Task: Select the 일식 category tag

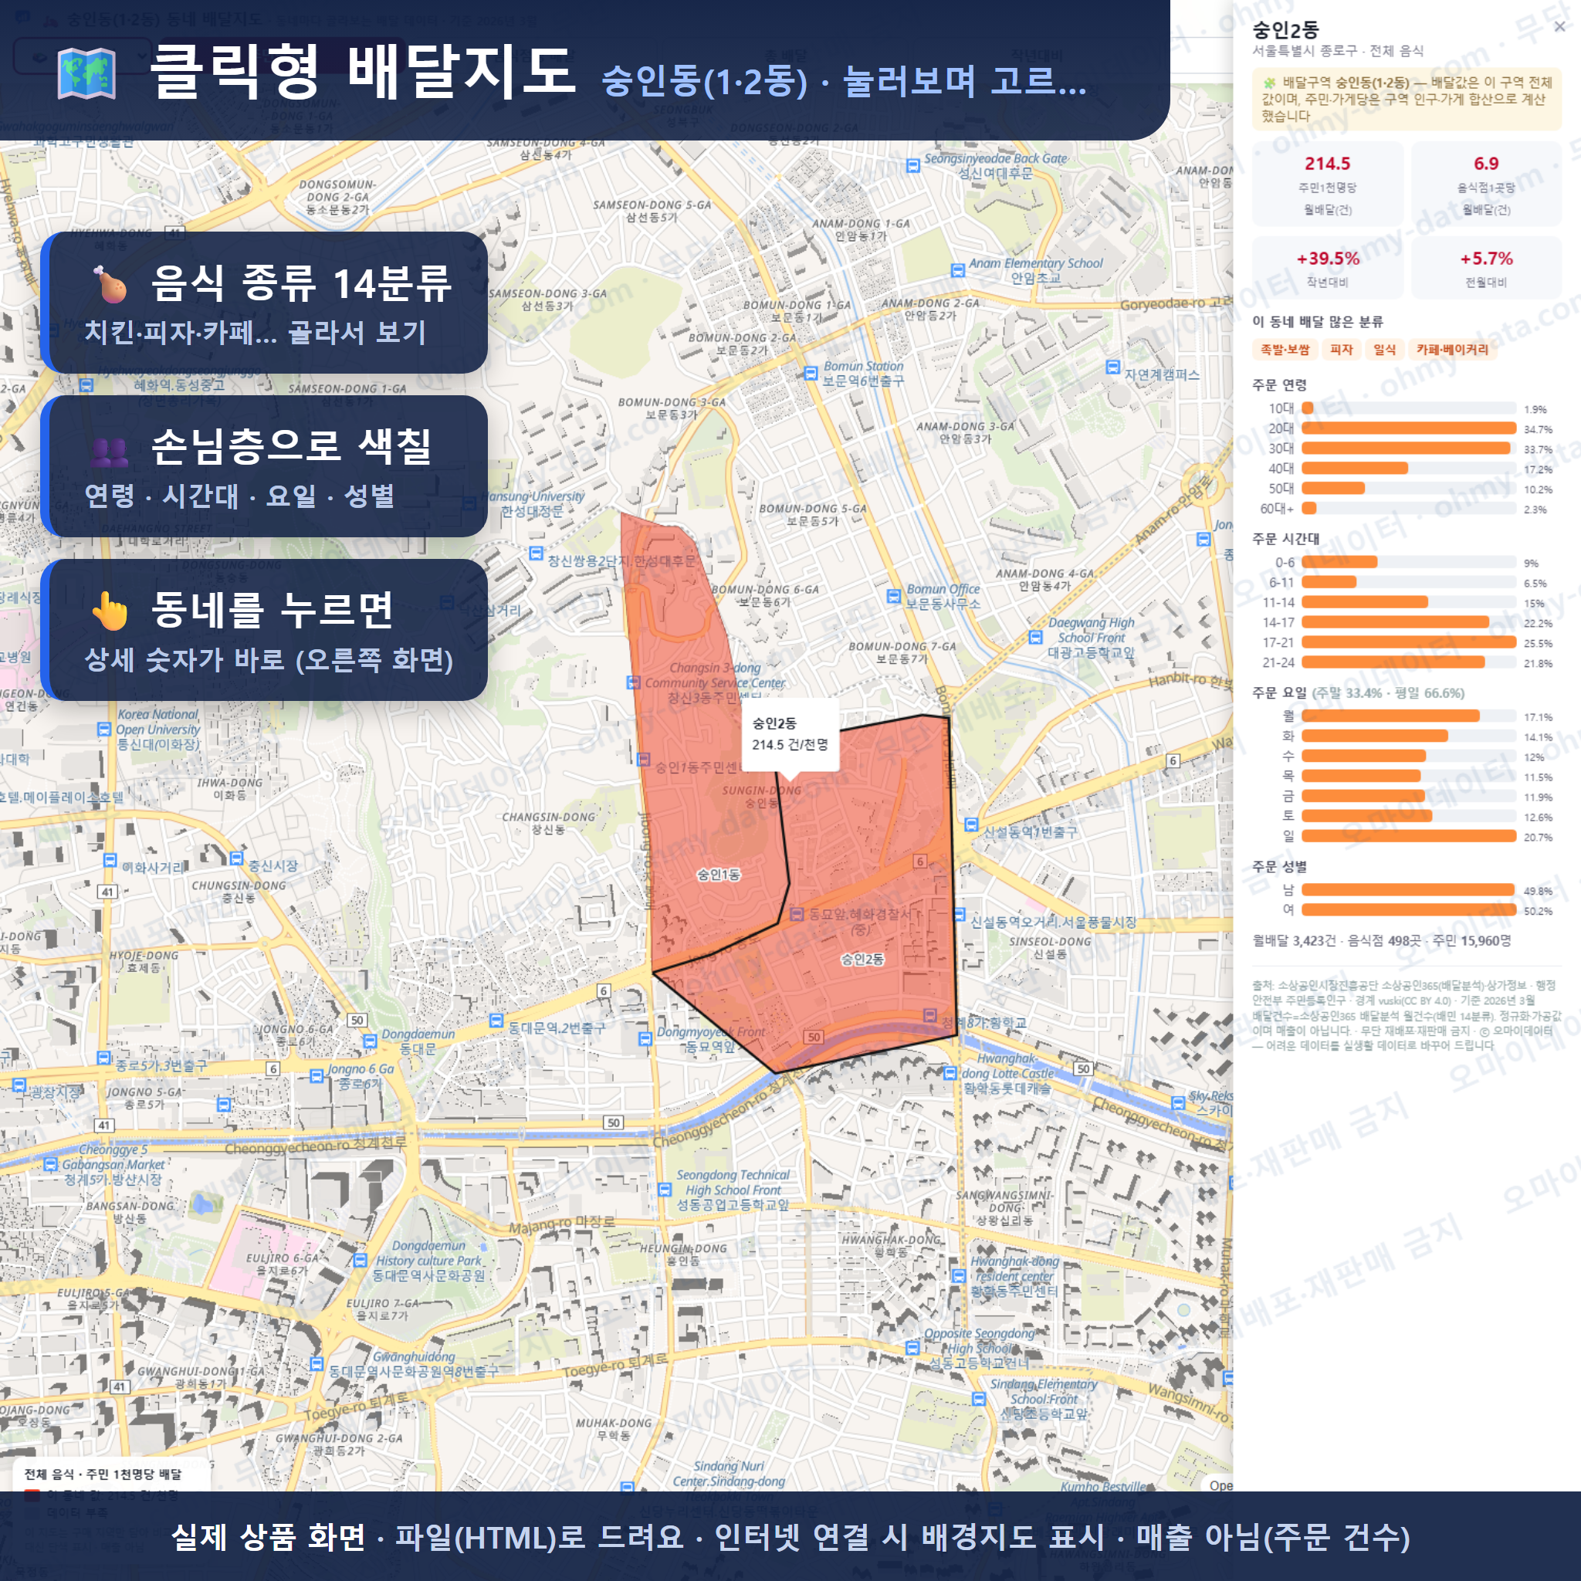Action: tap(1385, 350)
